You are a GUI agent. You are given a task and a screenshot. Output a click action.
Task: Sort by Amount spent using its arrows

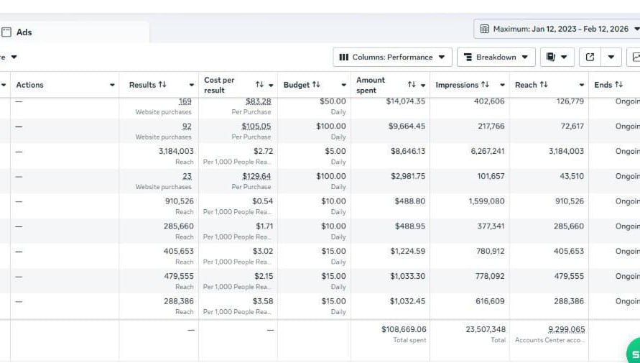412,85
